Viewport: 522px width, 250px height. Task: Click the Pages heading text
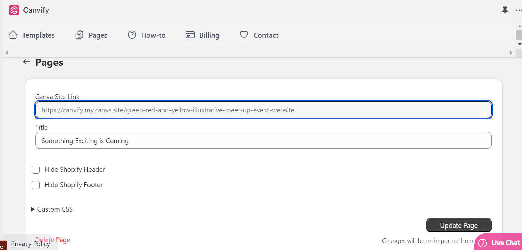(49, 62)
